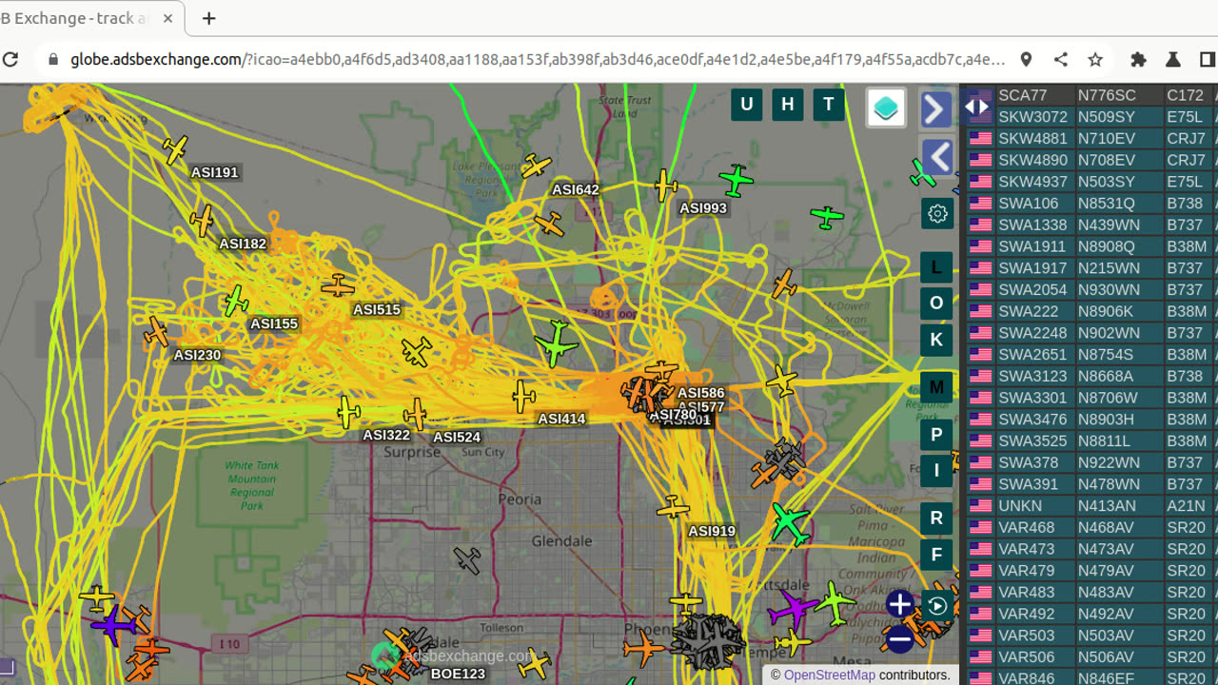This screenshot has width=1218, height=685.
Task: Toggle the O map button
Action: tap(936, 303)
